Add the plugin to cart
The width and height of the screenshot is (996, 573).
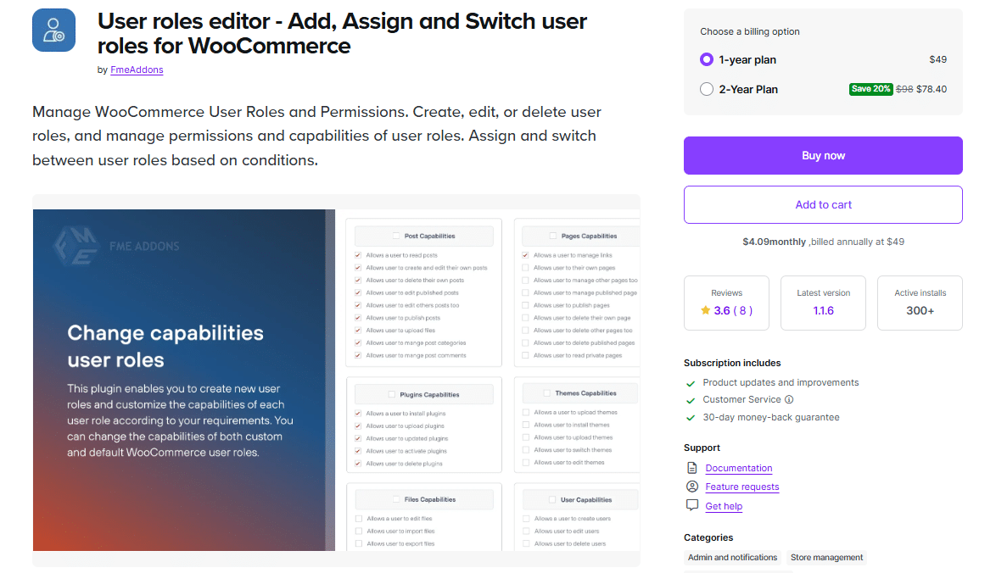coord(823,205)
